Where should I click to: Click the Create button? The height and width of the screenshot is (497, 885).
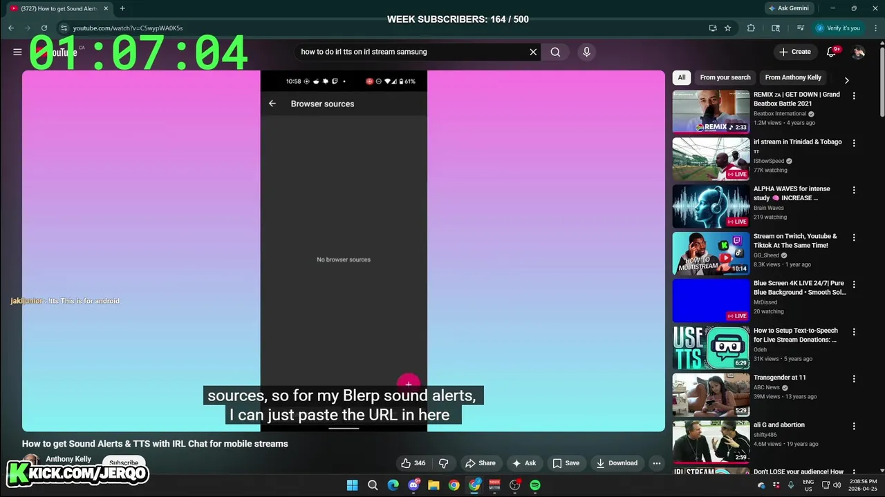(794, 52)
